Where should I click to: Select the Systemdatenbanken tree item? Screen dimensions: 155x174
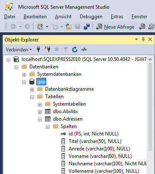point(59,74)
